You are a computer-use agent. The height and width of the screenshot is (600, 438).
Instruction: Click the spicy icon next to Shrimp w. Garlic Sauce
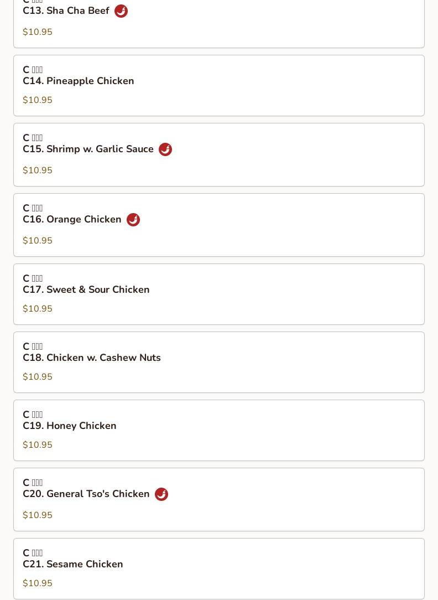pyautogui.click(x=165, y=149)
